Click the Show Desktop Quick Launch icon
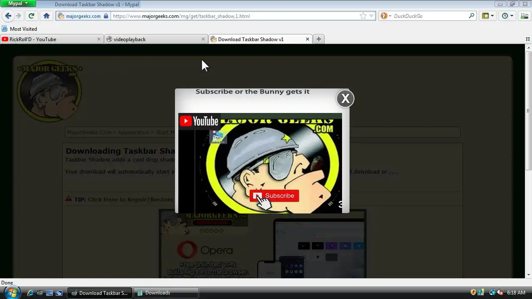The width and height of the screenshot is (532, 299). [x=49, y=293]
